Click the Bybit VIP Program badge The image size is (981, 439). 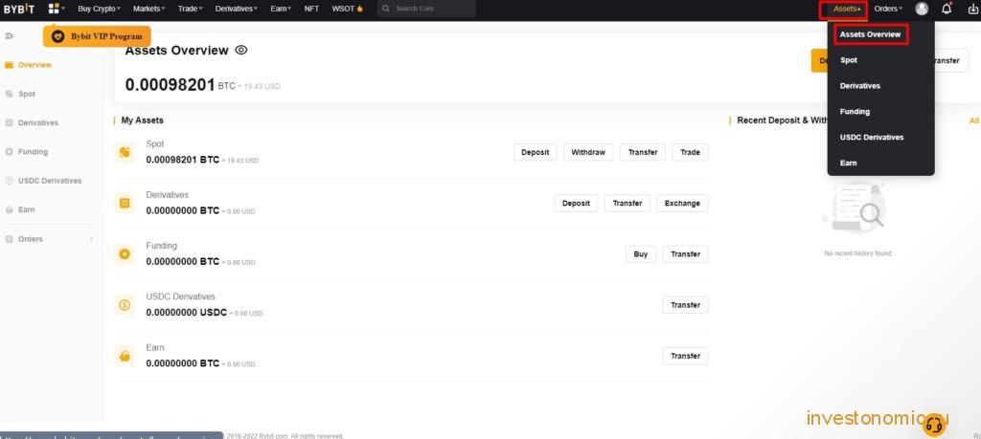97,36
